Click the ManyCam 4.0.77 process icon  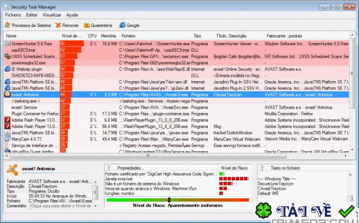[8, 139]
